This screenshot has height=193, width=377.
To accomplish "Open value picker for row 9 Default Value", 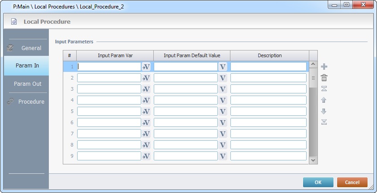I will click(x=223, y=156).
